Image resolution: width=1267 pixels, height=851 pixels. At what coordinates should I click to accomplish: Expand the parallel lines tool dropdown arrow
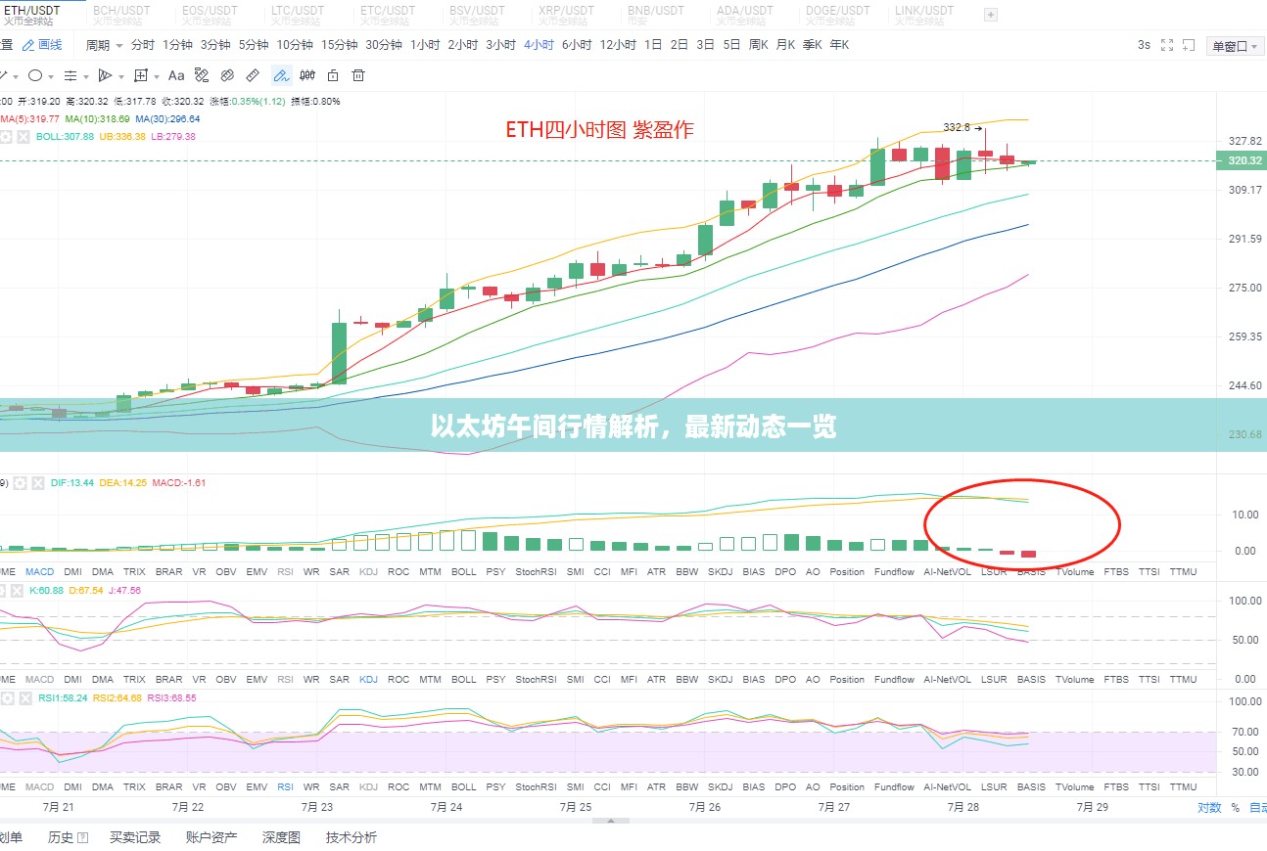[x=86, y=76]
